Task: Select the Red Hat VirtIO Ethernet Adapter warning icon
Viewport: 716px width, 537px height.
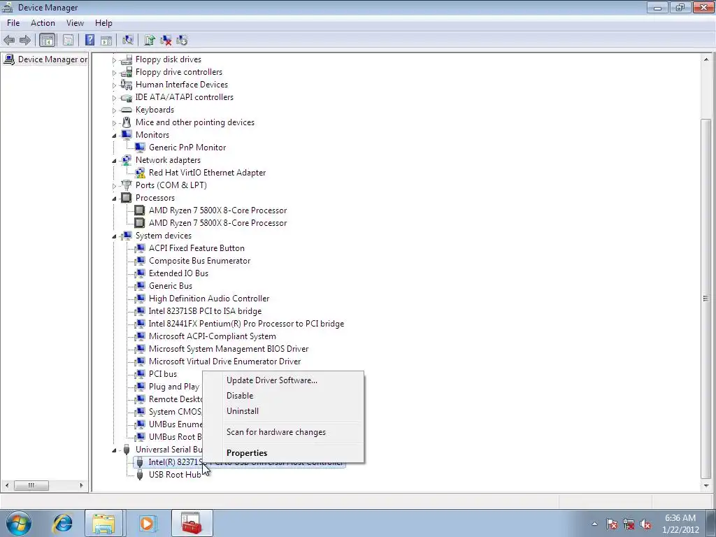Action: 140,173
